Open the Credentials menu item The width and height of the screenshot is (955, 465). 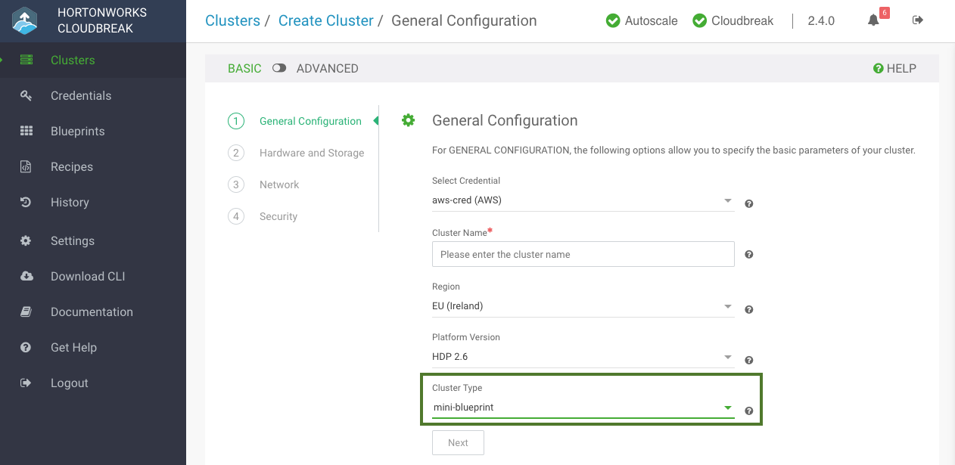point(93,95)
